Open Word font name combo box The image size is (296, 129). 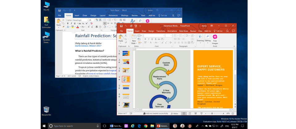(x=77, y=20)
